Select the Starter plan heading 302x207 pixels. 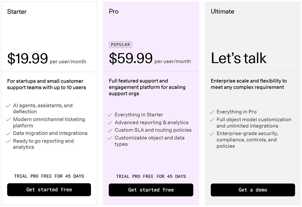[17, 12]
